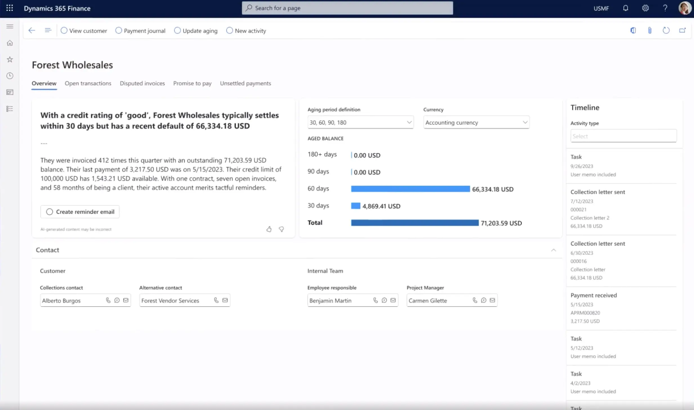Switch to Promise to pay tab
Image resolution: width=694 pixels, height=410 pixels.
192,83
